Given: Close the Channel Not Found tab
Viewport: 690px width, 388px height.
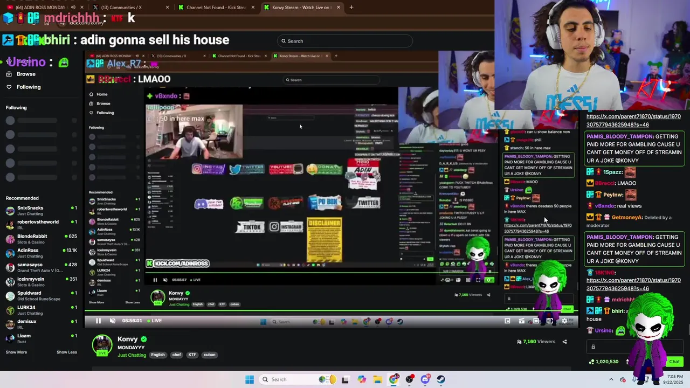Looking at the screenshot, I should tap(253, 8).
